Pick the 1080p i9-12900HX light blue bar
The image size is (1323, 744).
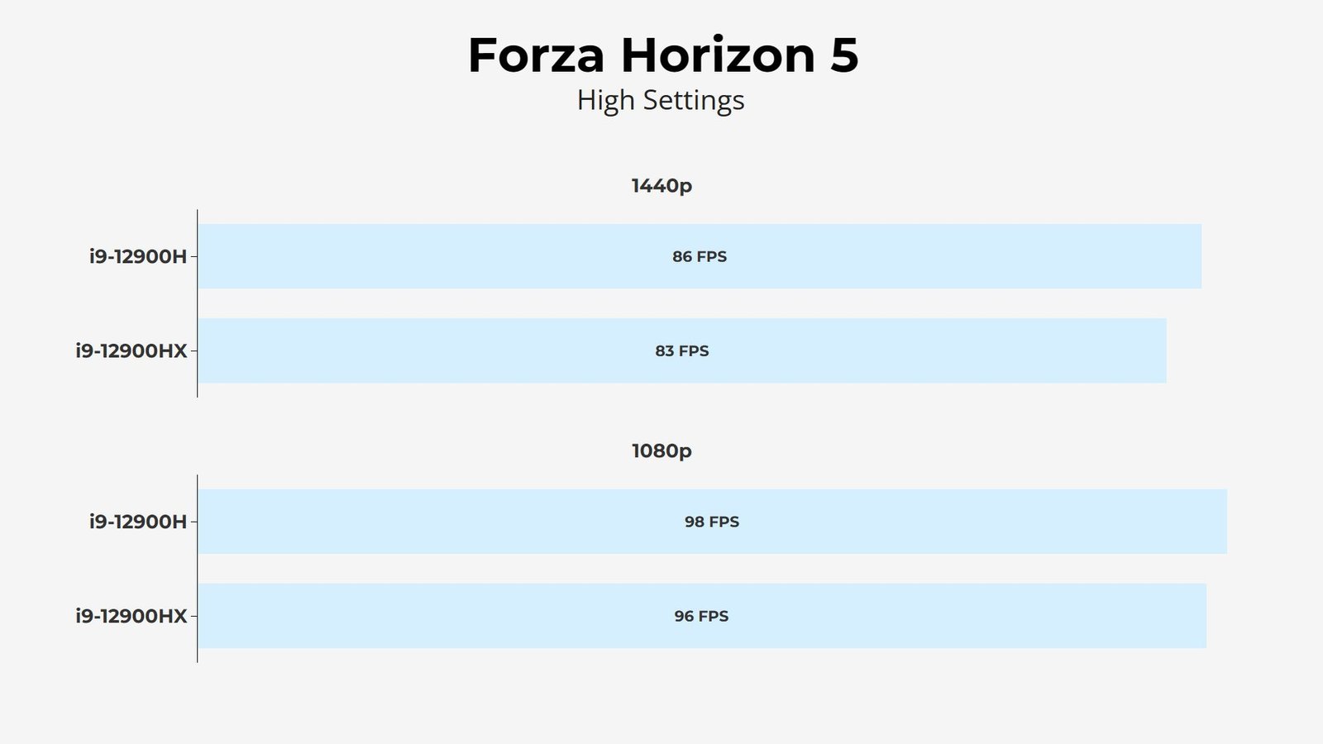[702, 616]
